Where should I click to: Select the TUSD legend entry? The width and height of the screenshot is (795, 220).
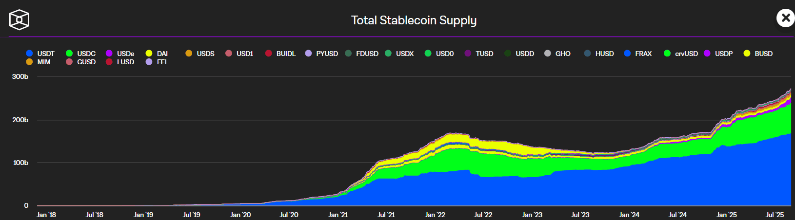(484, 54)
